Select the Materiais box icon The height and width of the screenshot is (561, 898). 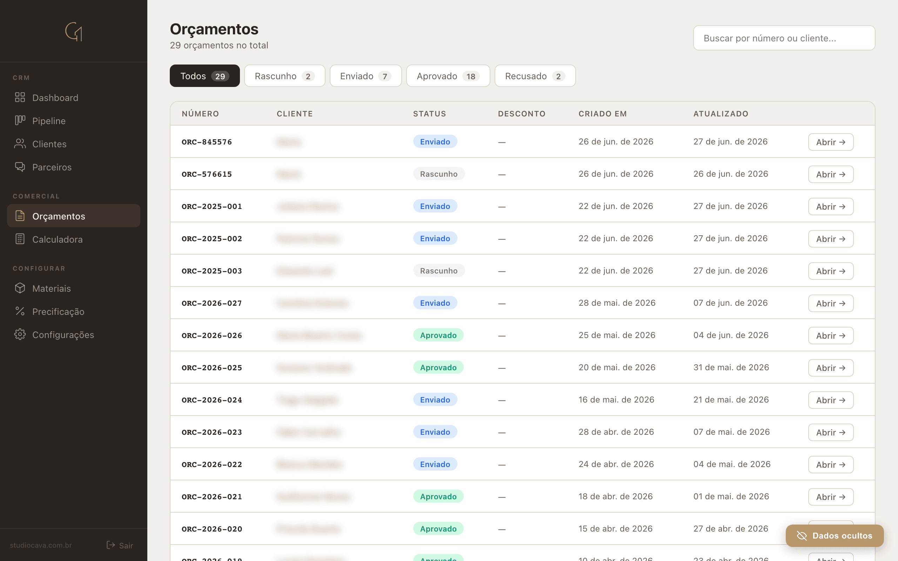coord(20,288)
